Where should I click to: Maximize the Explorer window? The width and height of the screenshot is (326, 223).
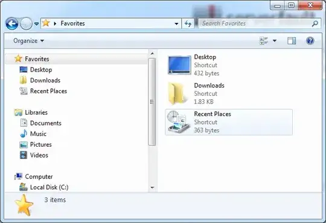[291, 5]
